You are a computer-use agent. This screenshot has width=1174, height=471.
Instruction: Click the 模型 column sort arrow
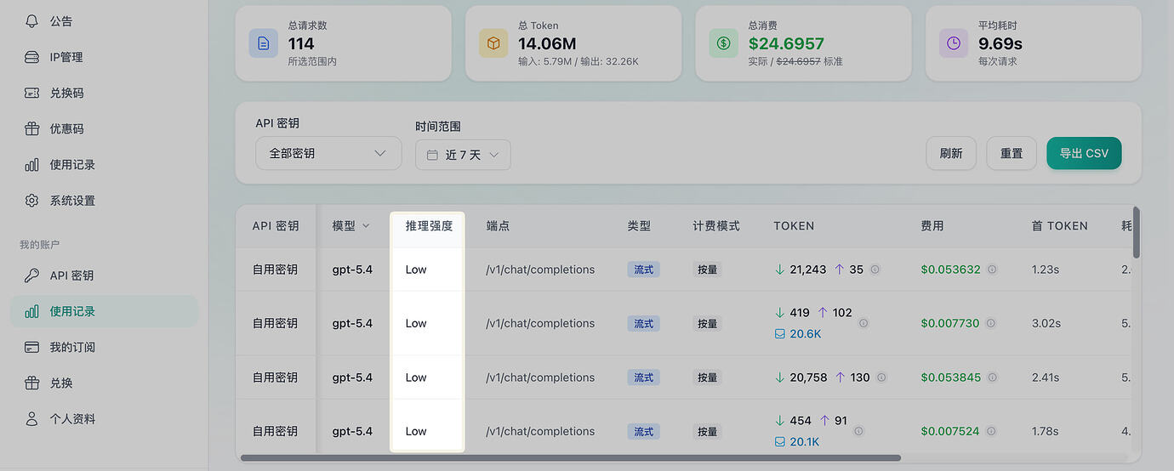[x=367, y=226]
